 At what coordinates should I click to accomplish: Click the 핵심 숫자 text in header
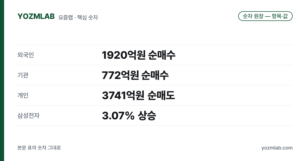click(87, 17)
